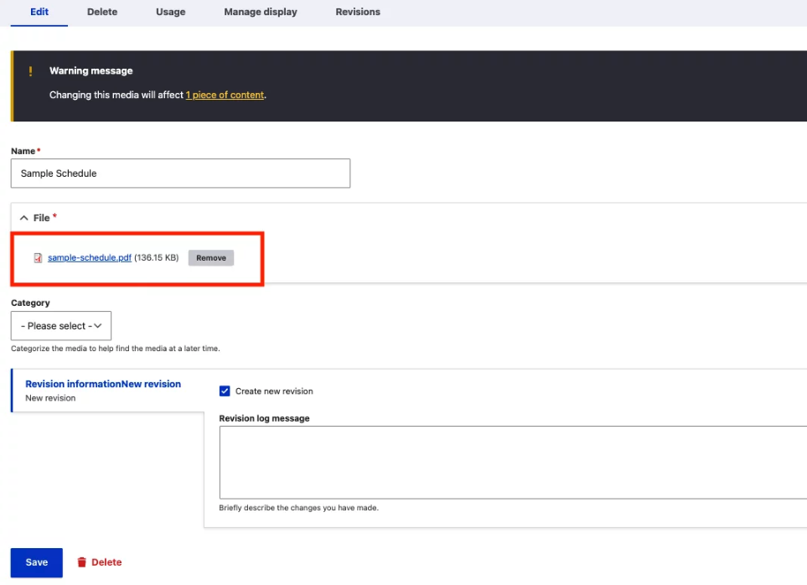The height and width of the screenshot is (585, 807).
Task: Click the PDF file icon beside sample-schedule.pdf
Action: click(38, 258)
